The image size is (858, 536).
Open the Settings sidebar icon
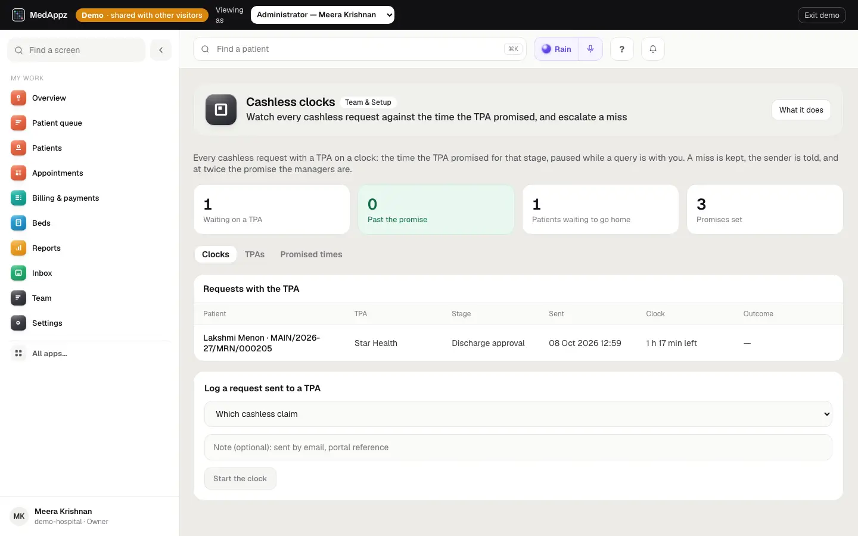click(18, 323)
